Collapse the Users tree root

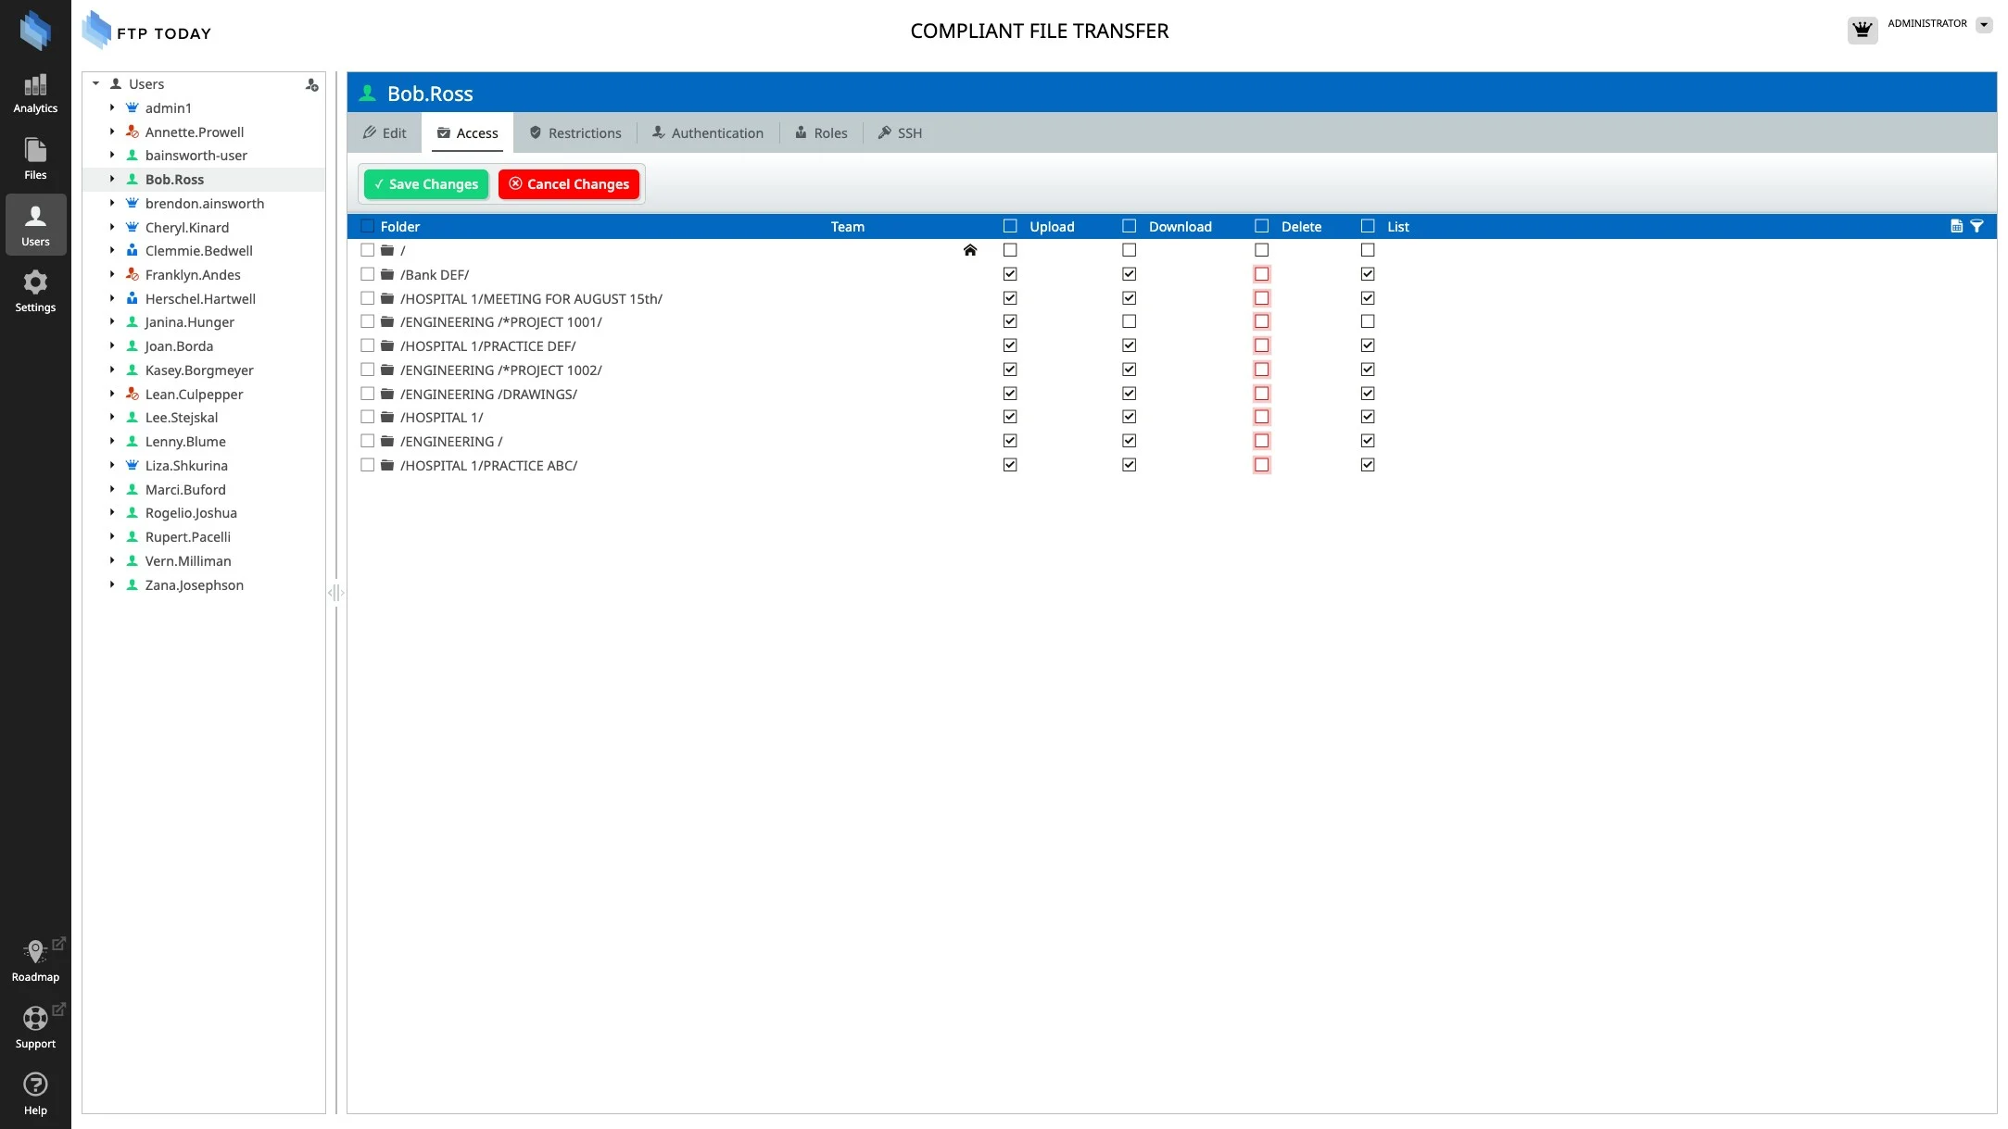95,83
